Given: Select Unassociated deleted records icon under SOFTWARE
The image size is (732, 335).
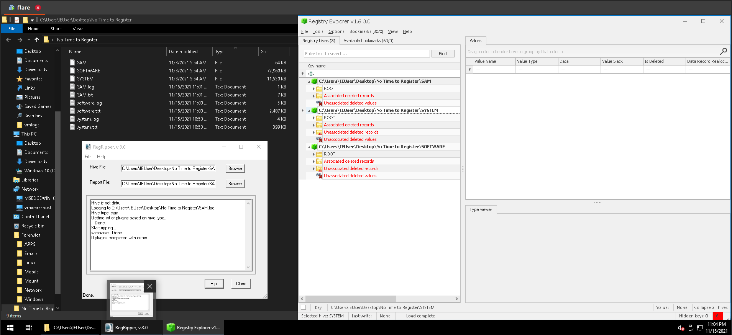Looking at the screenshot, I should 319,168.
